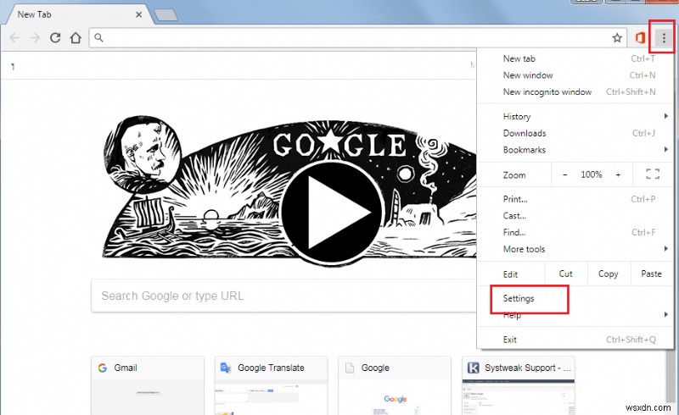Close the New Tab tab
This screenshot has height=415, width=679.
pos(138,14)
